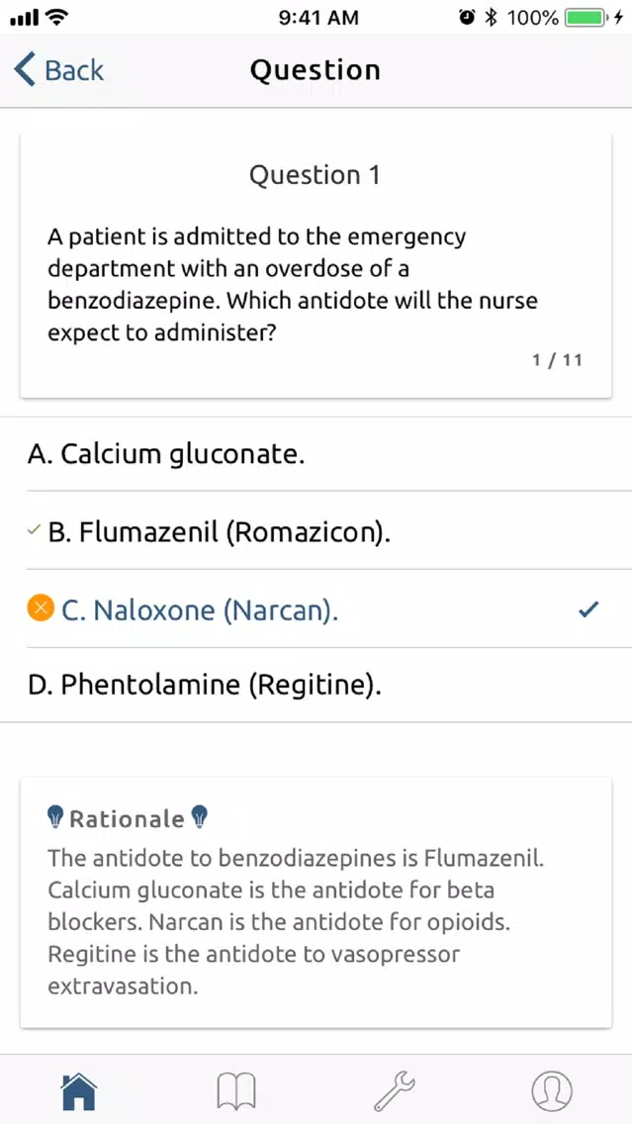
Task: Tap the left lightbulb next to Rationale
Action: 55,817
